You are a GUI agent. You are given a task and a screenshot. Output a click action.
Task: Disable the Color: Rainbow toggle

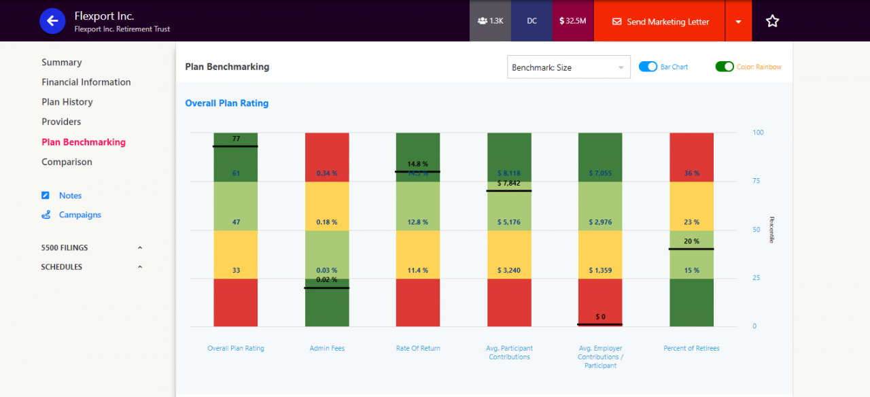[x=725, y=67]
